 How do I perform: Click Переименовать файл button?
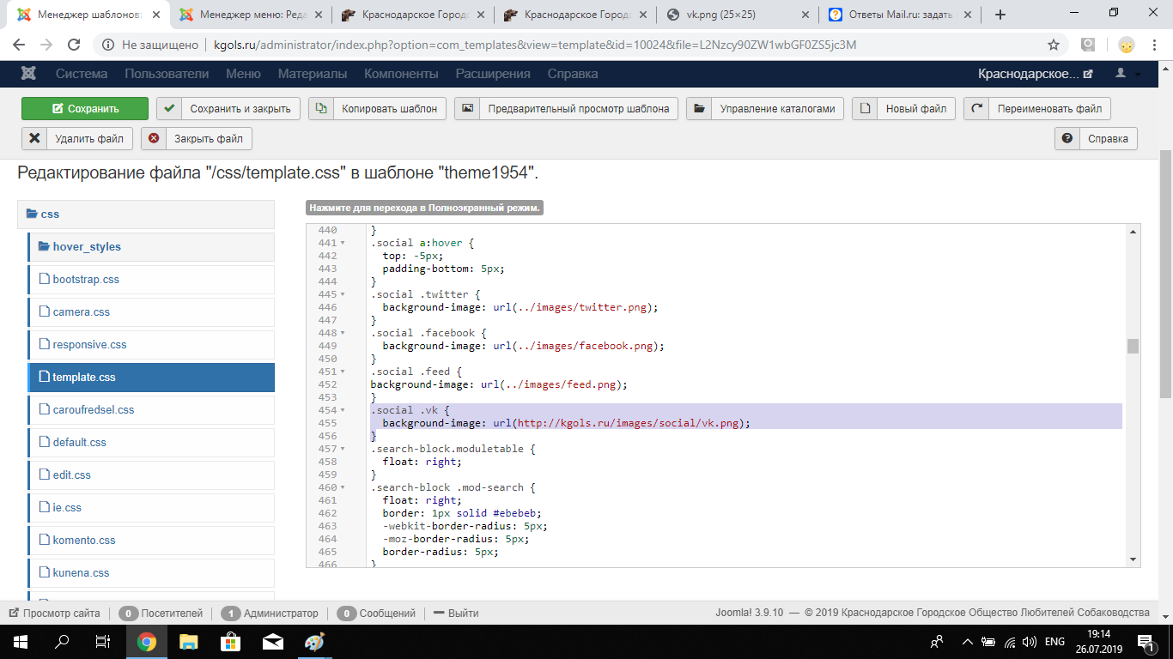tap(1037, 109)
